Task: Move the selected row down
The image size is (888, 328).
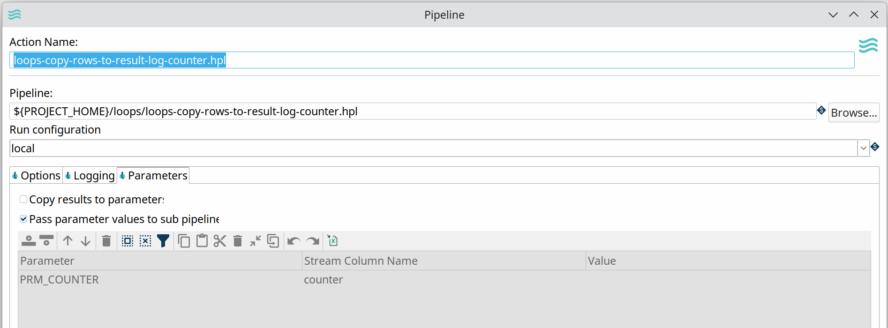Action: 85,241
